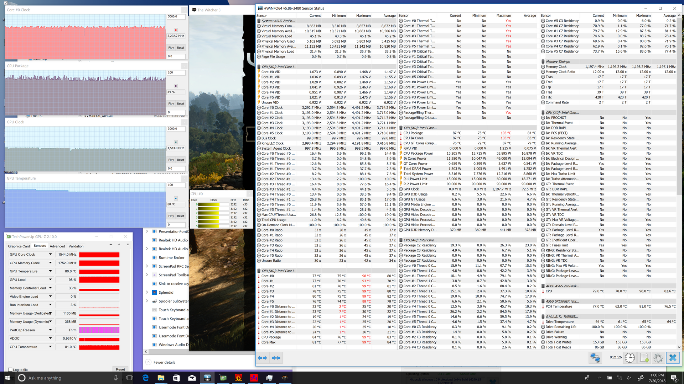The width and height of the screenshot is (684, 384).
Task: Open GPU Core Clock sensor dropdown
Action: click(50, 254)
